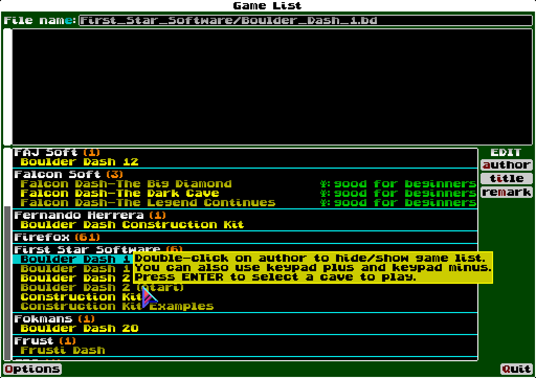Click the remark edit button
536x378 pixels.
click(x=507, y=192)
